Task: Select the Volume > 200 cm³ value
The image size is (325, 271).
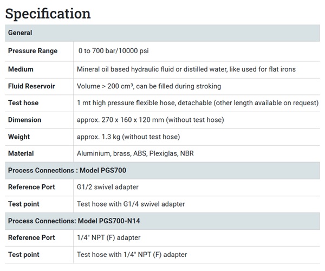Action: tap(149, 86)
